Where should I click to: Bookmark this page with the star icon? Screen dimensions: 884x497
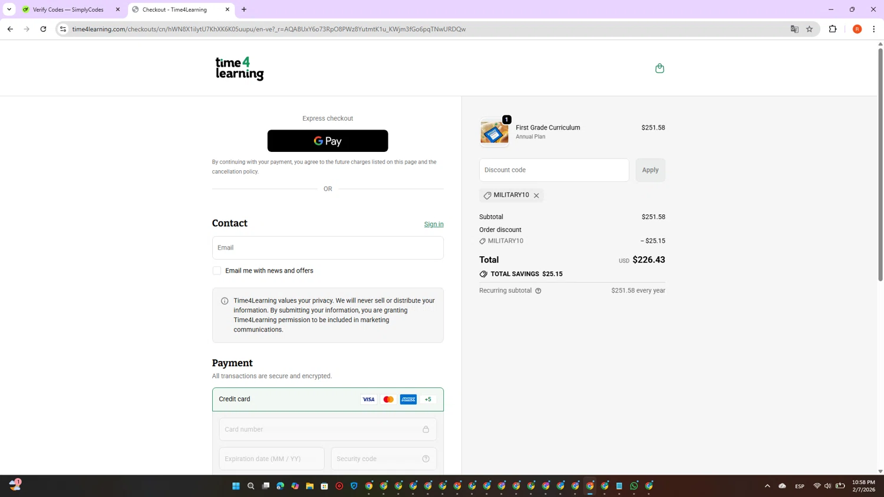[x=810, y=29]
